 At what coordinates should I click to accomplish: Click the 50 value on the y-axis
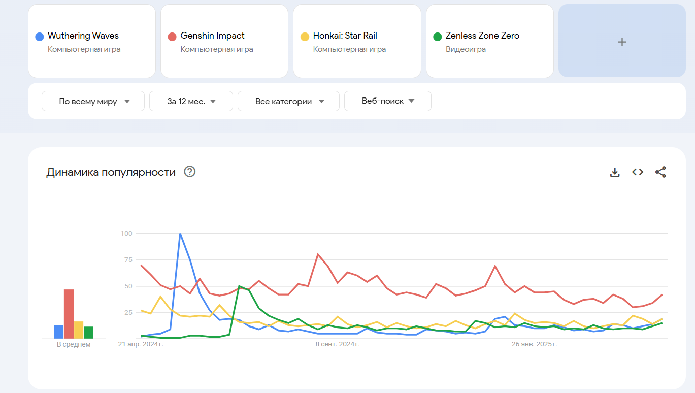(128, 286)
